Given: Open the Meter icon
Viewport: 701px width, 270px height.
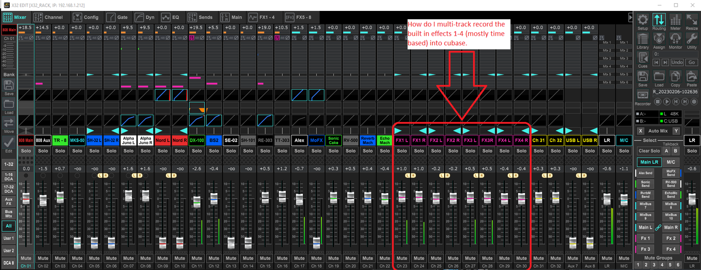Looking at the screenshot, I should pos(676,21).
